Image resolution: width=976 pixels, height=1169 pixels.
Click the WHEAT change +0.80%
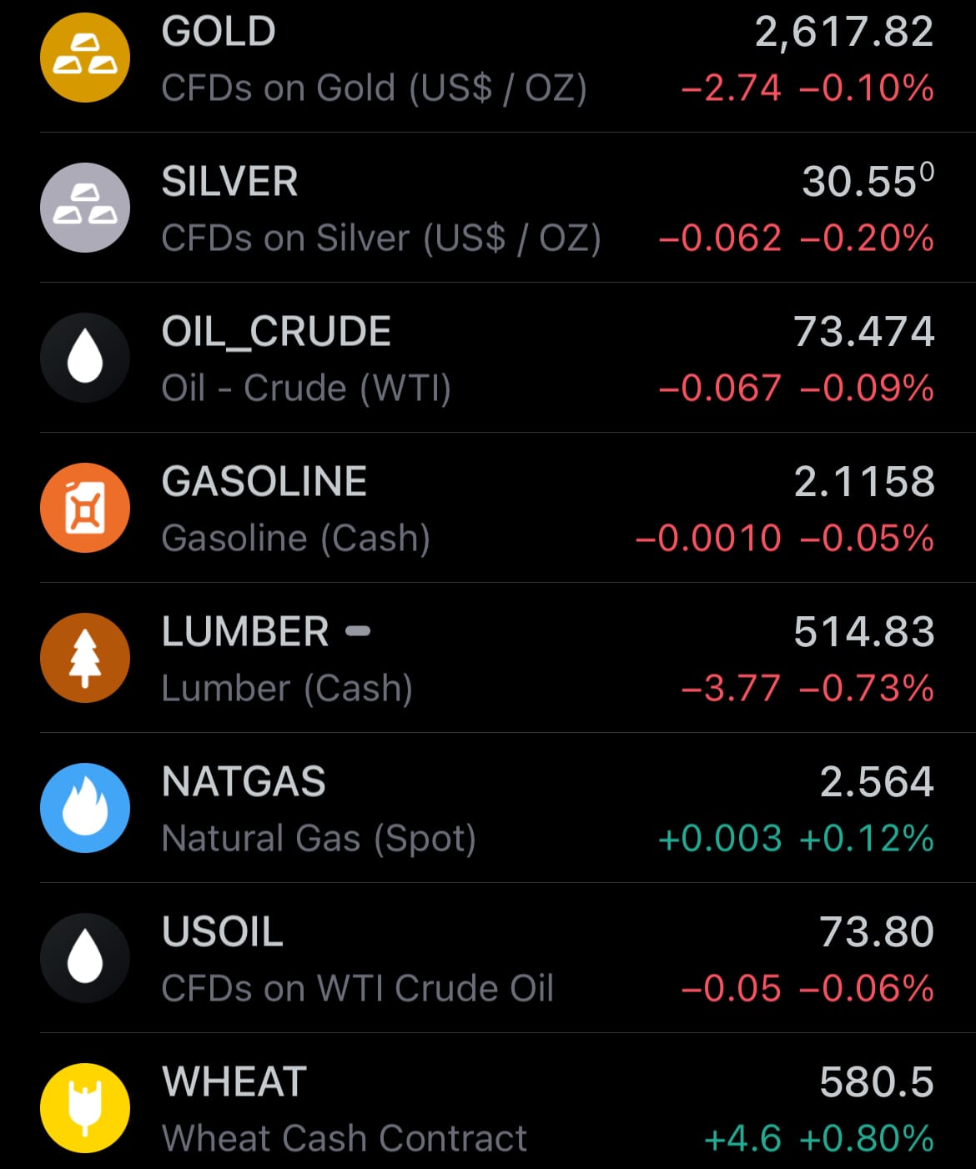[x=866, y=1139]
